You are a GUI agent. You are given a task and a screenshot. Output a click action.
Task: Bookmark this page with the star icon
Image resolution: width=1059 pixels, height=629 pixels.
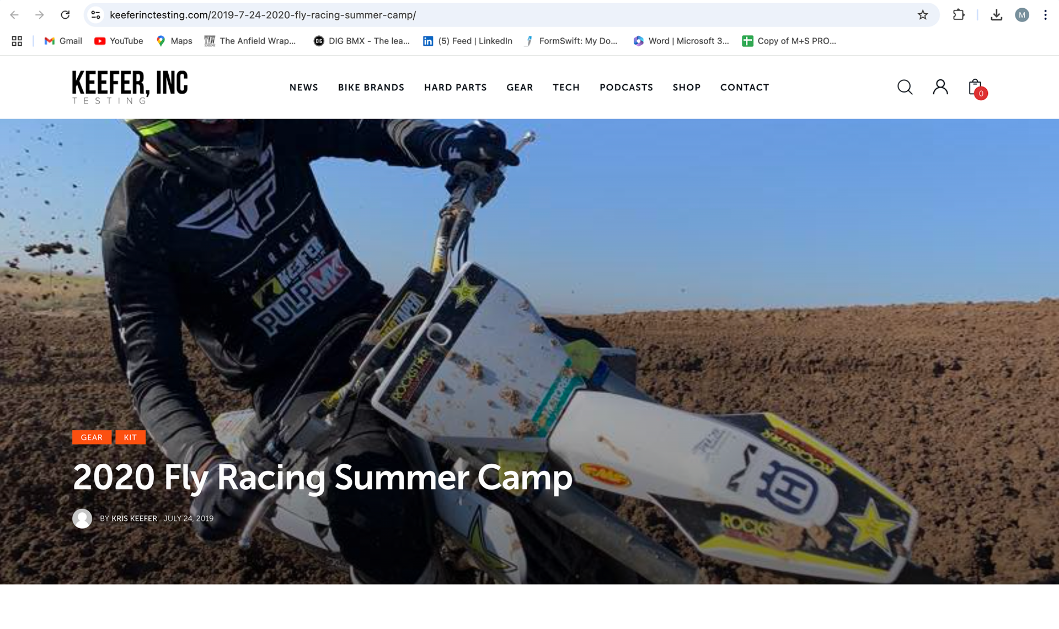(923, 15)
